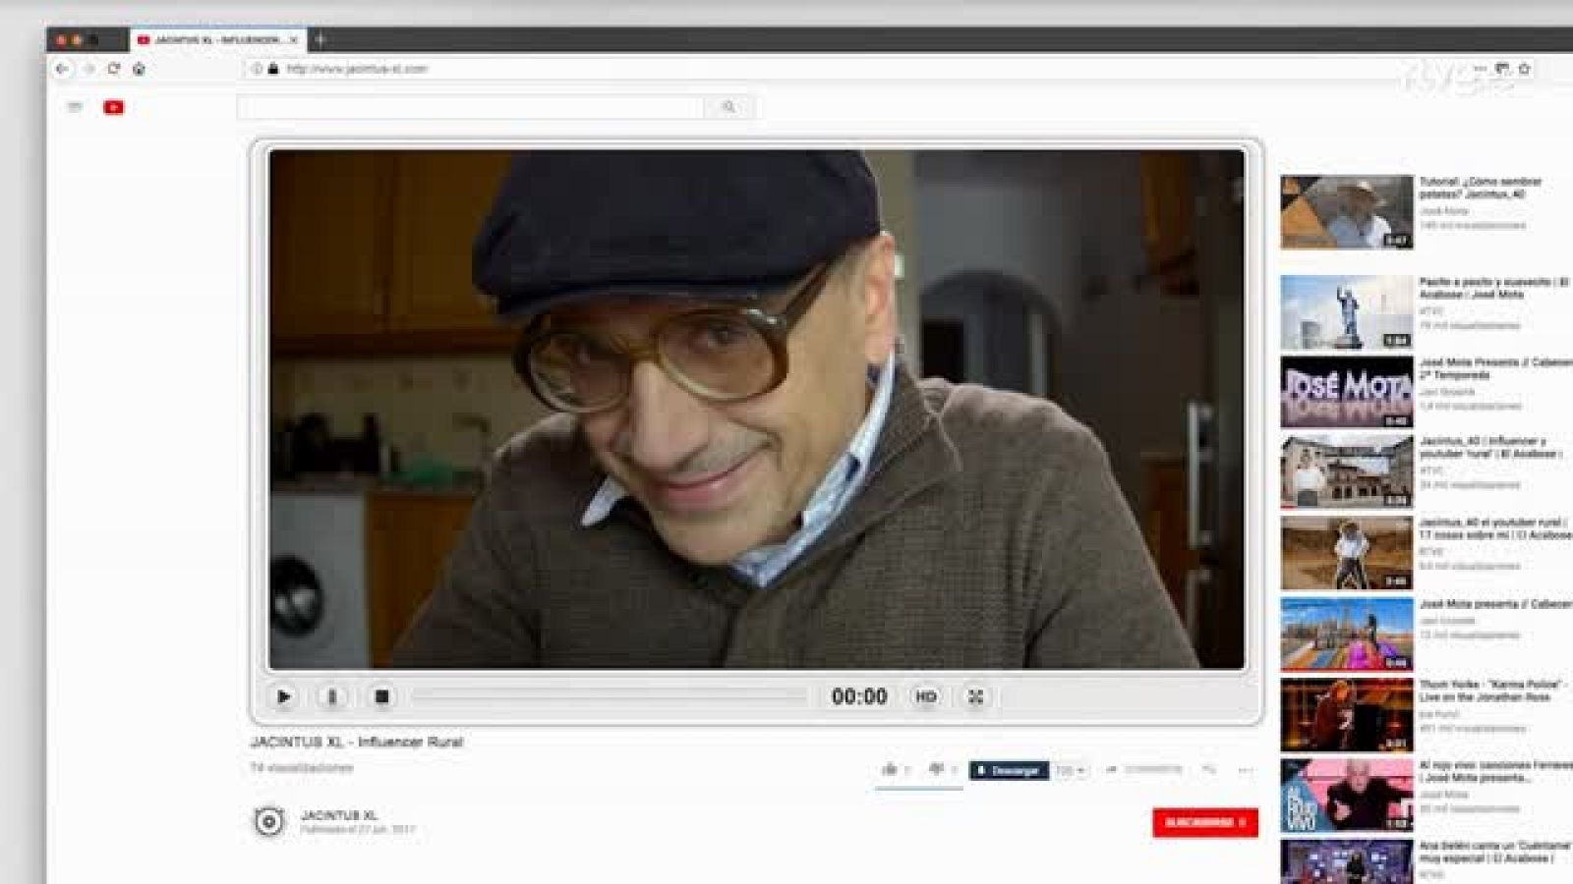
Task: Toggle HD quality on the player
Action: click(925, 696)
